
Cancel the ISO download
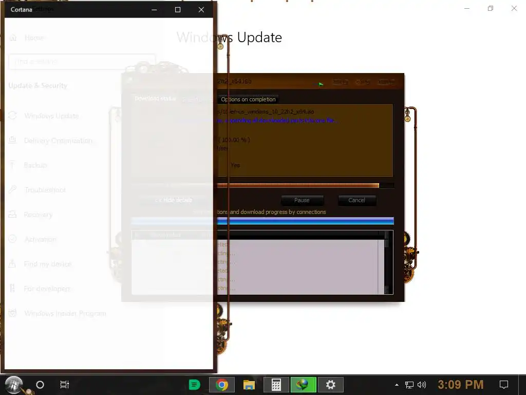coord(356,200)
